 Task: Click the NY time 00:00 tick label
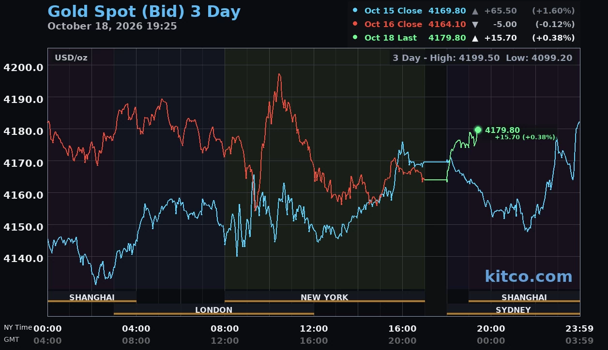47,329
